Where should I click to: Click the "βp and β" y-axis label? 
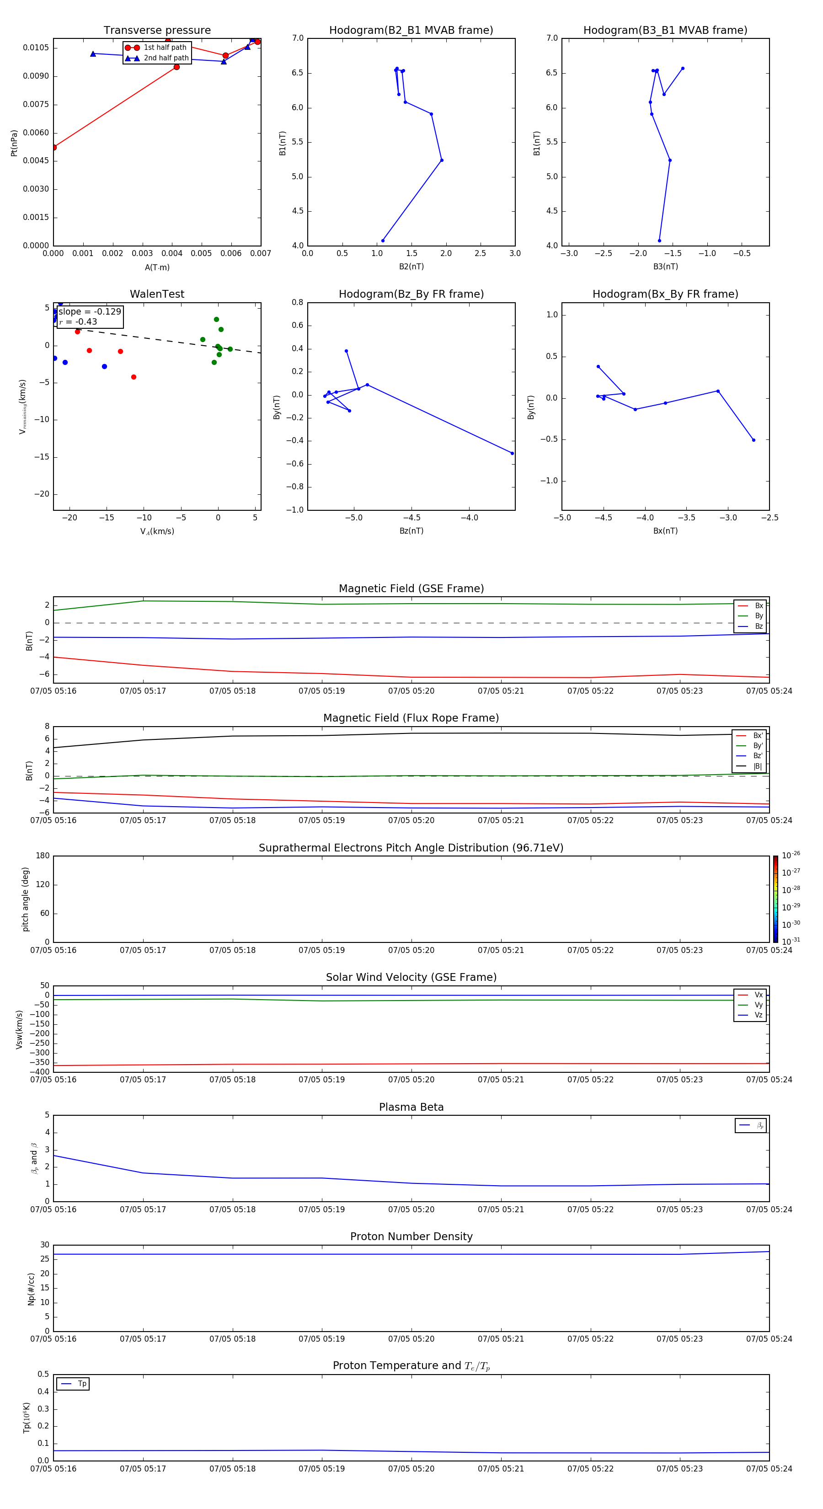tap(35, 1158)
